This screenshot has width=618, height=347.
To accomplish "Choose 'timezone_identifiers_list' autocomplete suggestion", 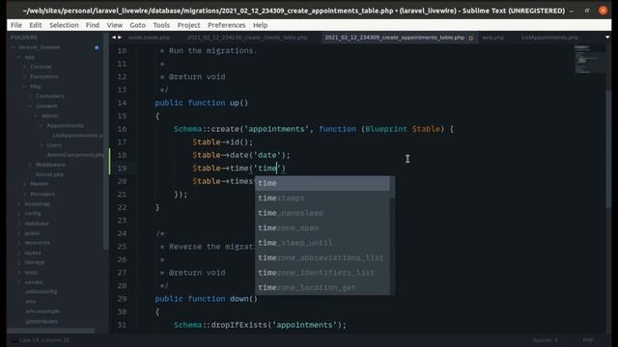I will coord(323,273).
